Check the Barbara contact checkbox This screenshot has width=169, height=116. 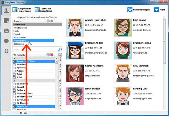[14, 90]
